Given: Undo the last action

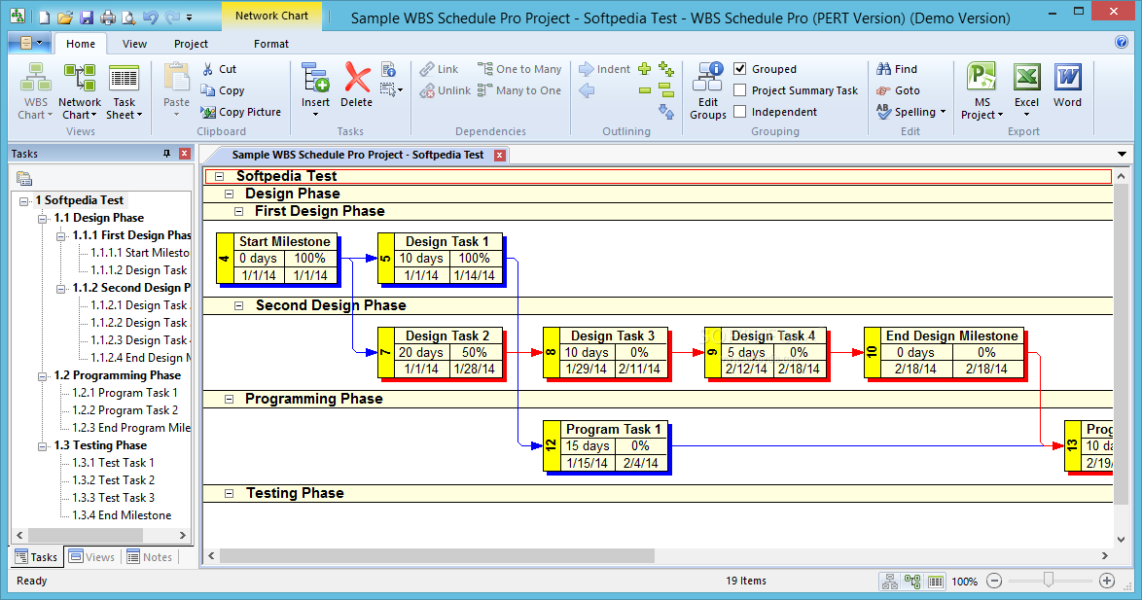Looking at the screenshot, I should pyautogui.click(x=151, y=17).
